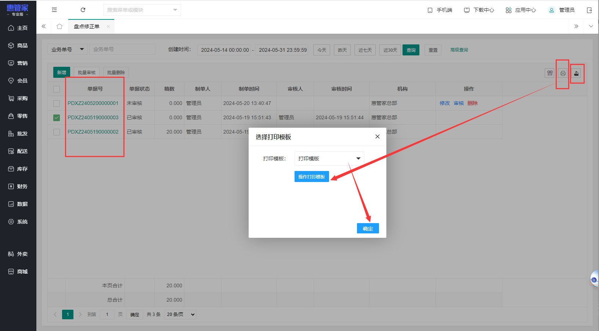The image size is (599, 331).
Task: Click 删除 for the first row
Action: [473, 103]
